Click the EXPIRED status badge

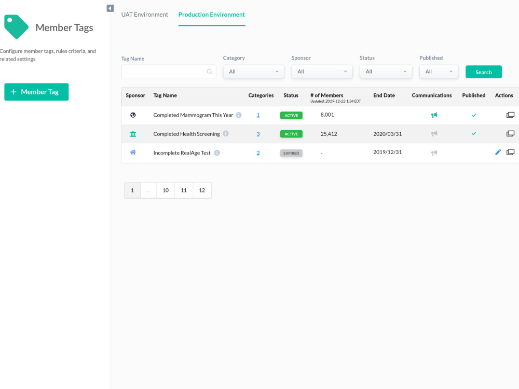(x=291, y=153)
